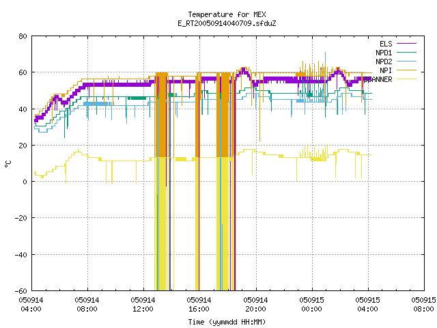
Task: Click the NPD2 legend label
Action: [x=384, y=61]
